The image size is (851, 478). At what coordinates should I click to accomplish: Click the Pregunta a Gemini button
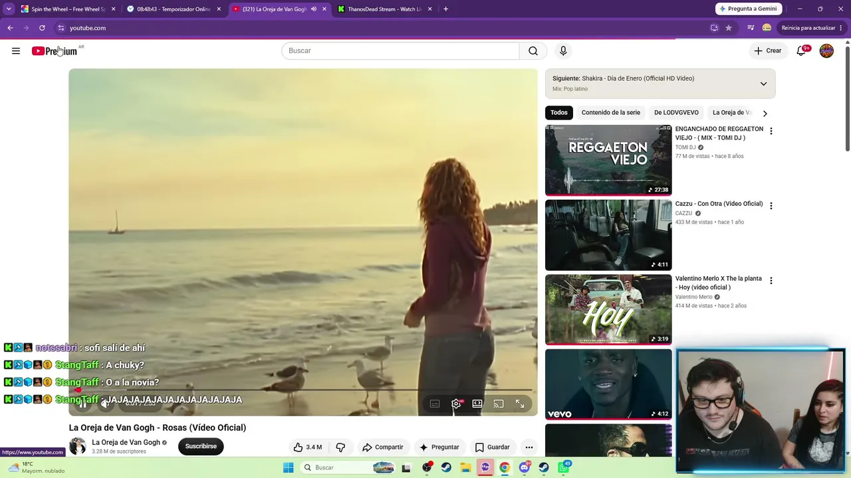point(749,9)
